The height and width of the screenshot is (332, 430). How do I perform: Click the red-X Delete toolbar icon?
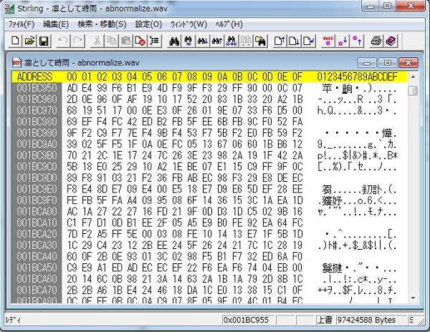[x=140, y=41]
